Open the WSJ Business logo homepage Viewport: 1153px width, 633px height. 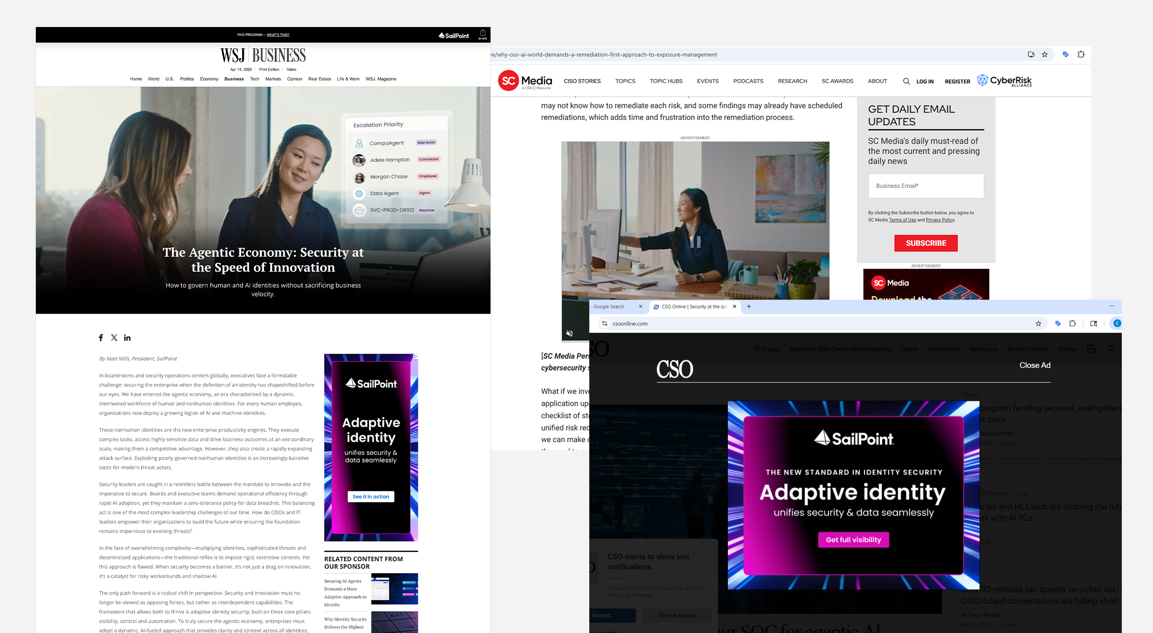point(263,55)
